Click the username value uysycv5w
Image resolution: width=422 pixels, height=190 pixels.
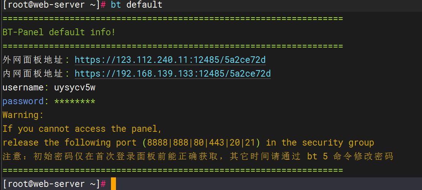click(x=75, y=87)
